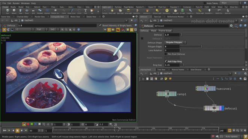Add an Ambient Light
Image resolution: width=248 pixels, height=139 pixels.
(x=209, y=11)
